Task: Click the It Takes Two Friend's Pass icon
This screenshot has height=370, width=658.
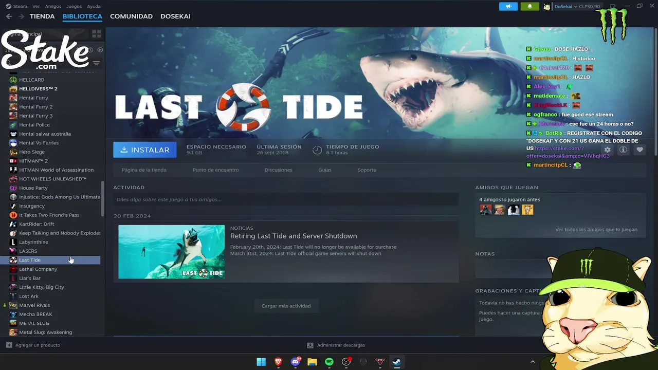Action: tap(13, 215)
